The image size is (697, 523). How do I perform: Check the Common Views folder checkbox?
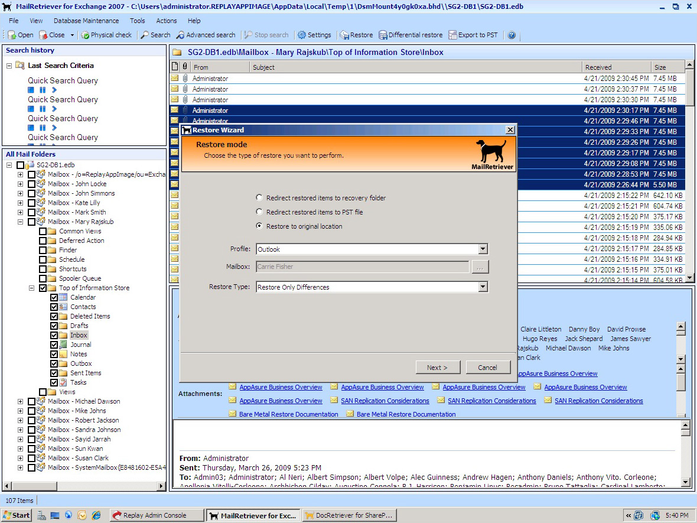coord(43,231)
